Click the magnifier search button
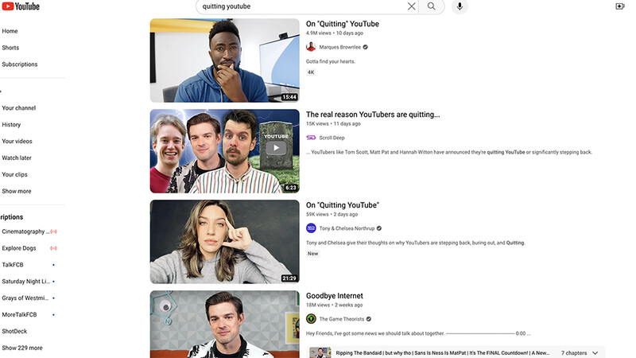 click(432, 6)
